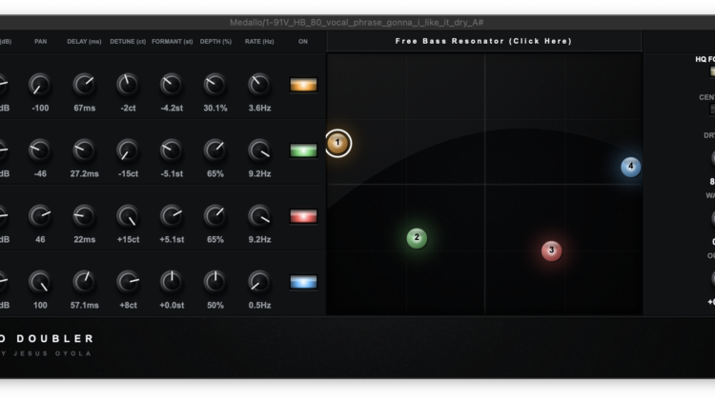Click pan knob showing 46

point(40,216)
